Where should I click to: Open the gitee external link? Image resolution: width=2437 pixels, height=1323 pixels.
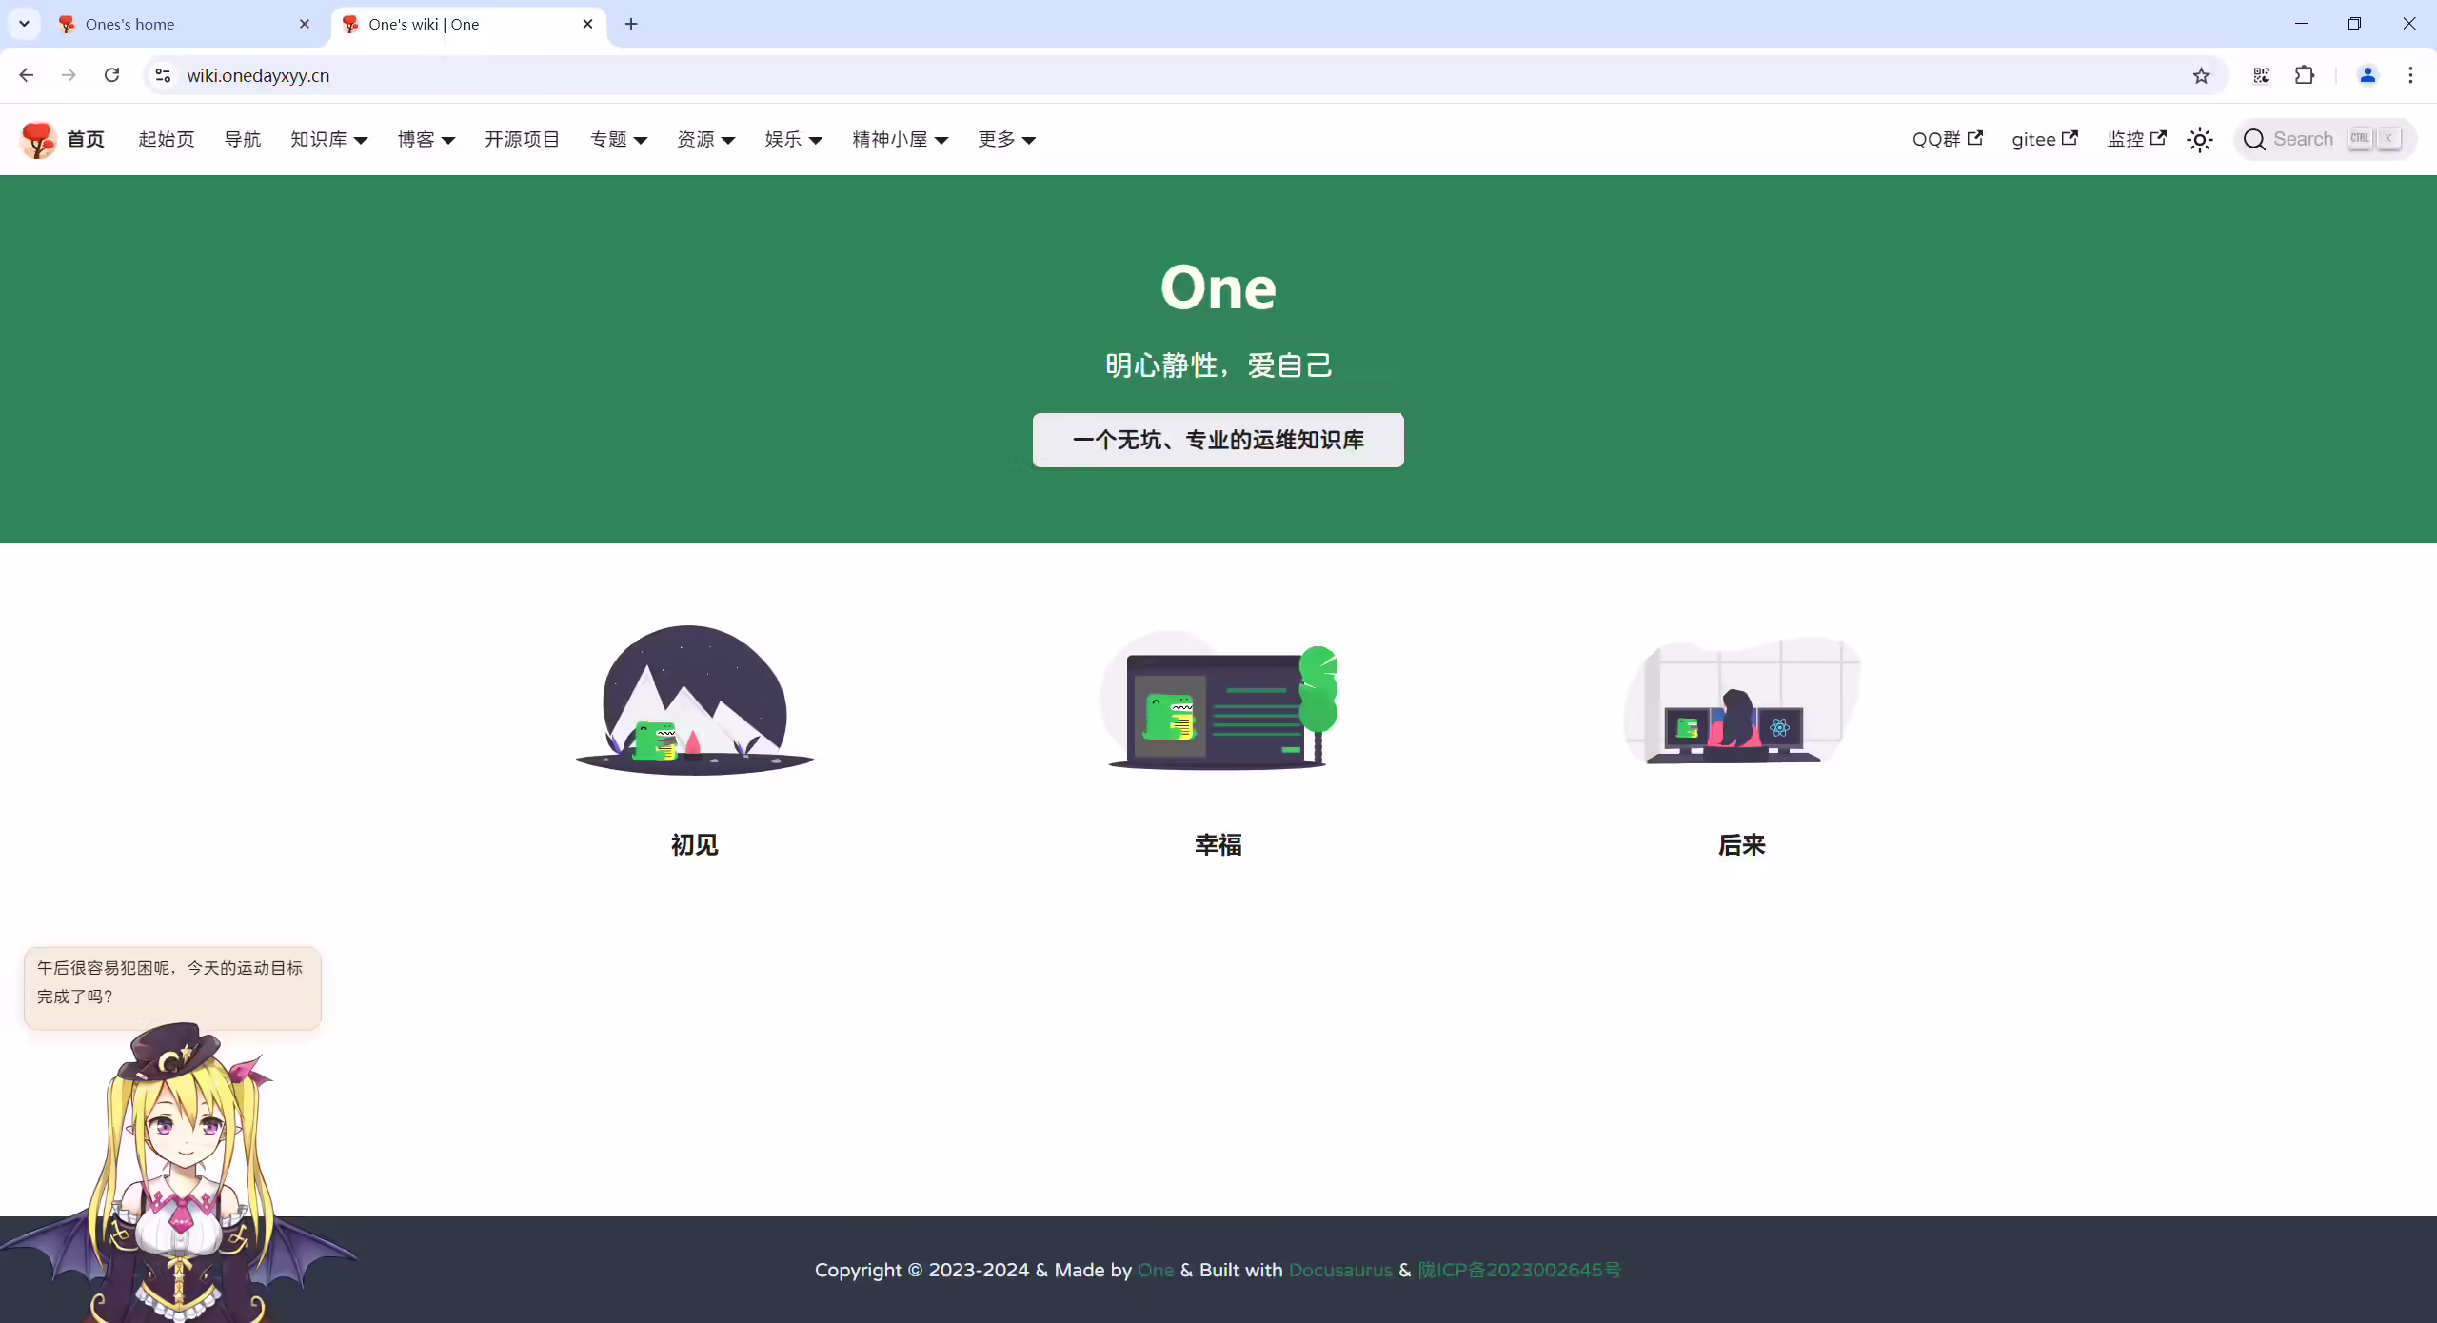click(2044, 140)
